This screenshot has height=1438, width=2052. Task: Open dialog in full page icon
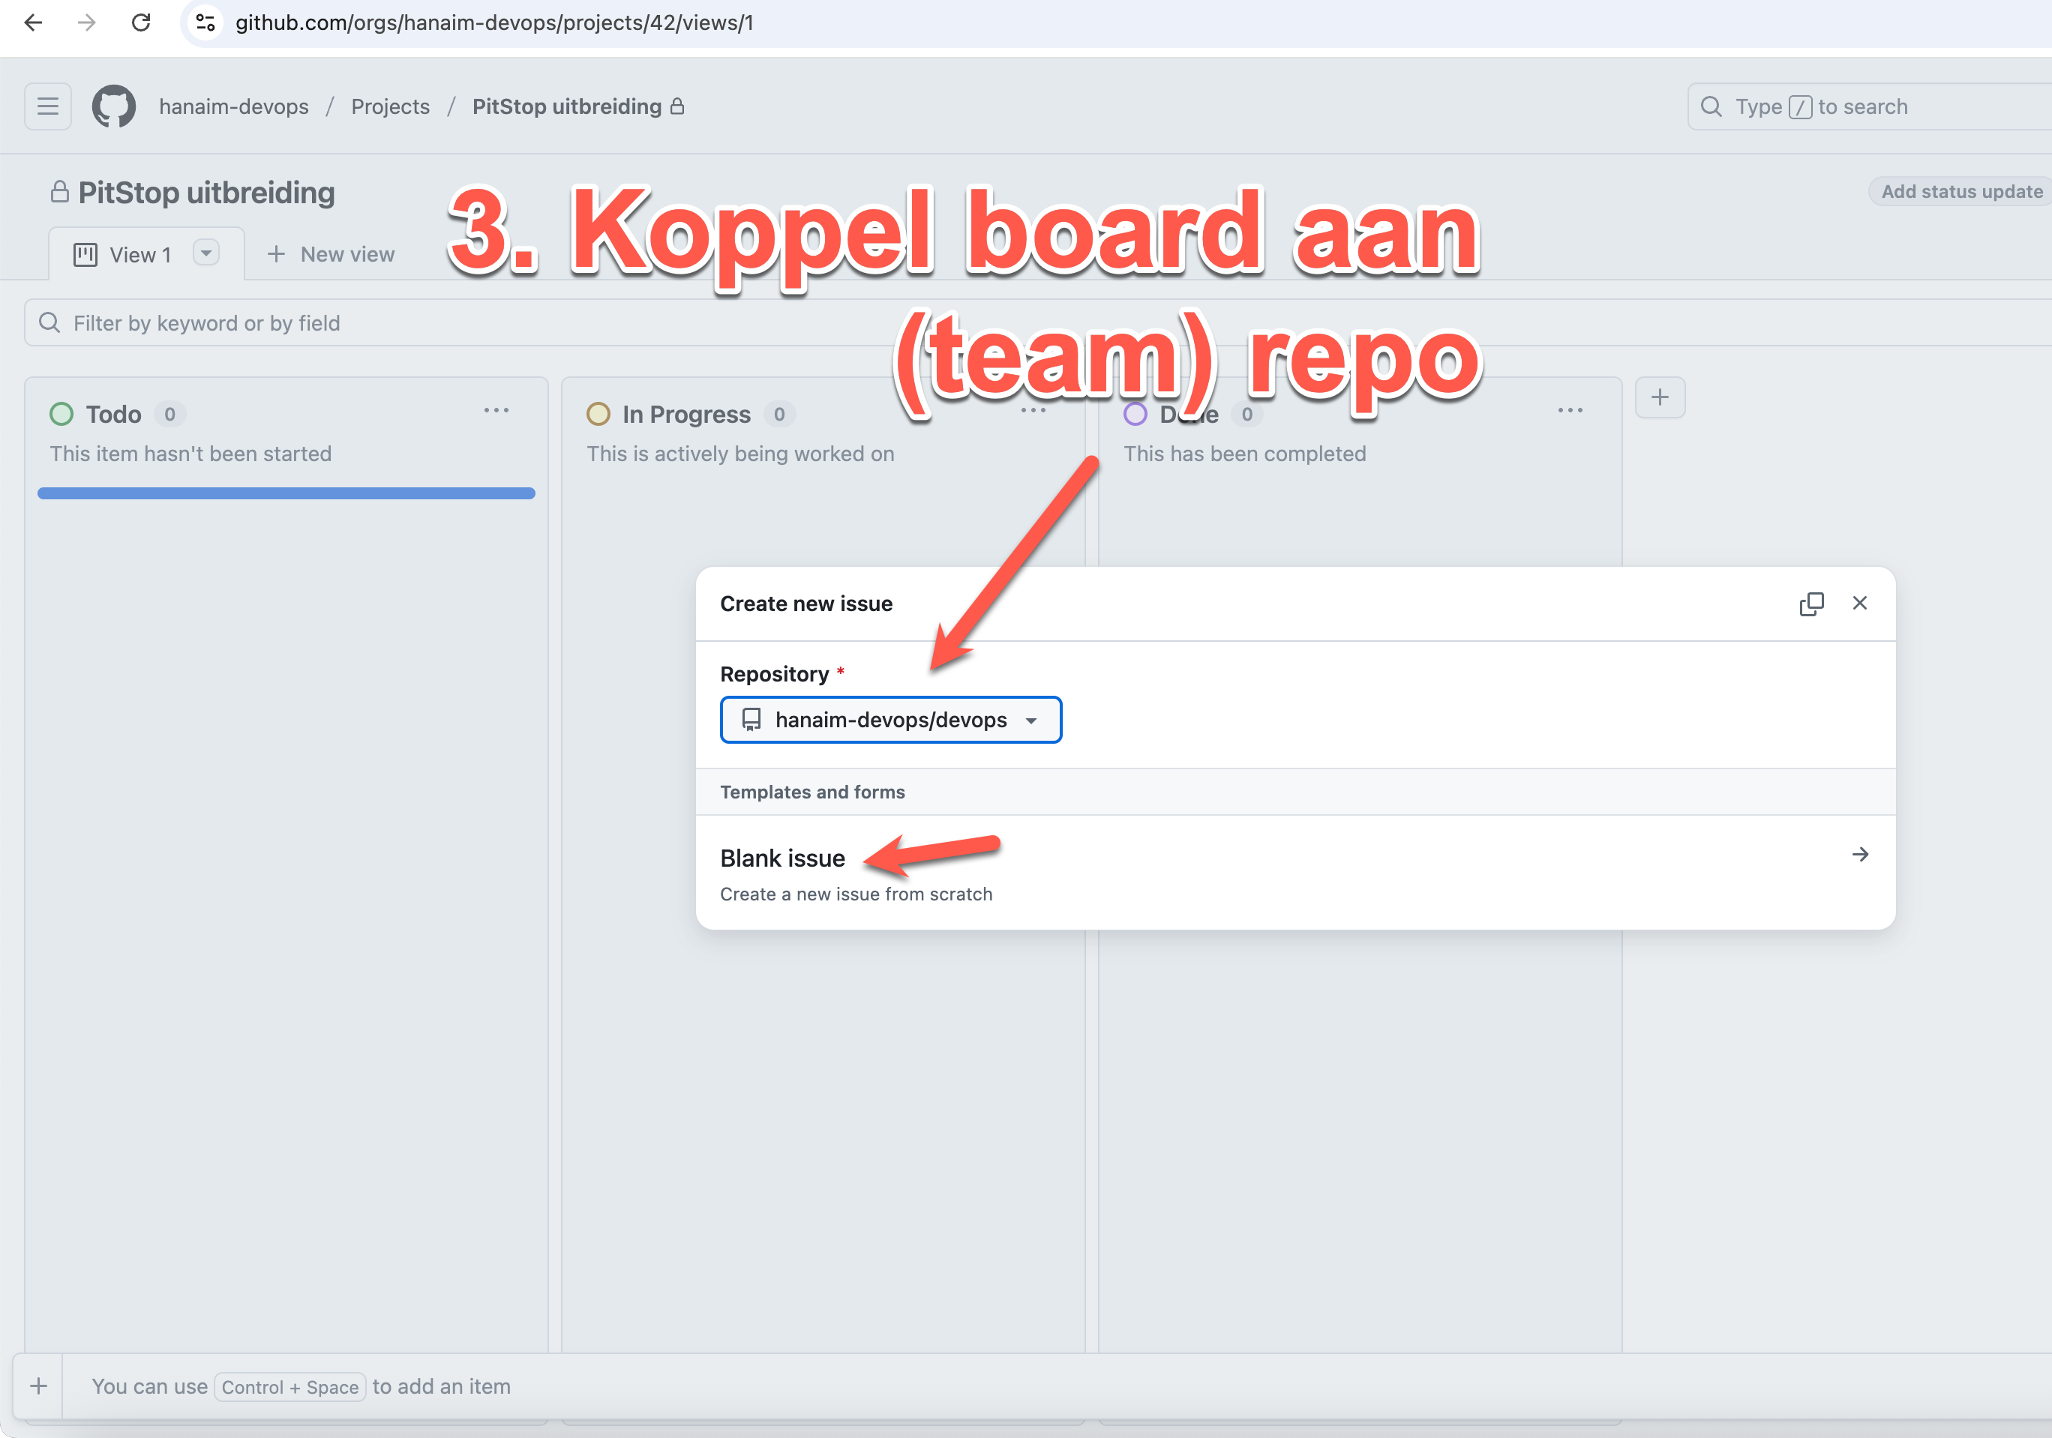(x=1810, y=604)
